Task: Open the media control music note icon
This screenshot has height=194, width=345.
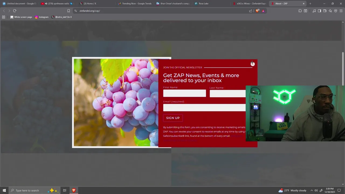Action: [314, 11]
